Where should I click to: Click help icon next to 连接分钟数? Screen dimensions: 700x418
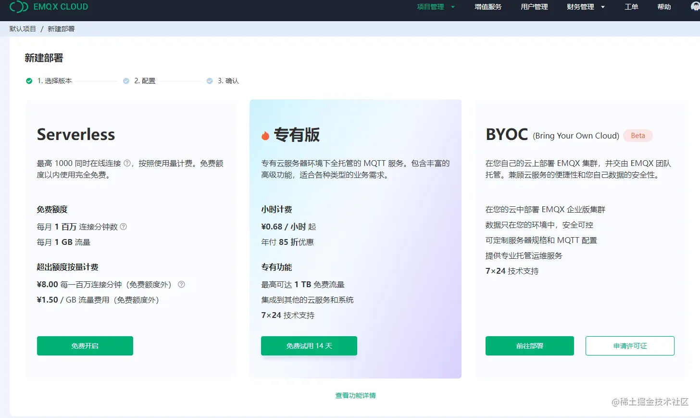(x=123, y=227)
